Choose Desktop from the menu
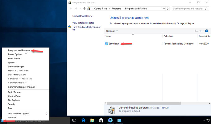Screen dimensions: 211x124 [12, 118]
